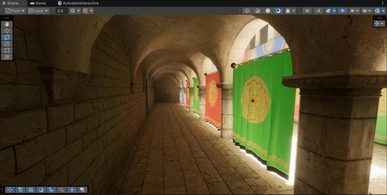
Task: Select the Move tool
Action: pyautogui.click(x=7, y=31)
